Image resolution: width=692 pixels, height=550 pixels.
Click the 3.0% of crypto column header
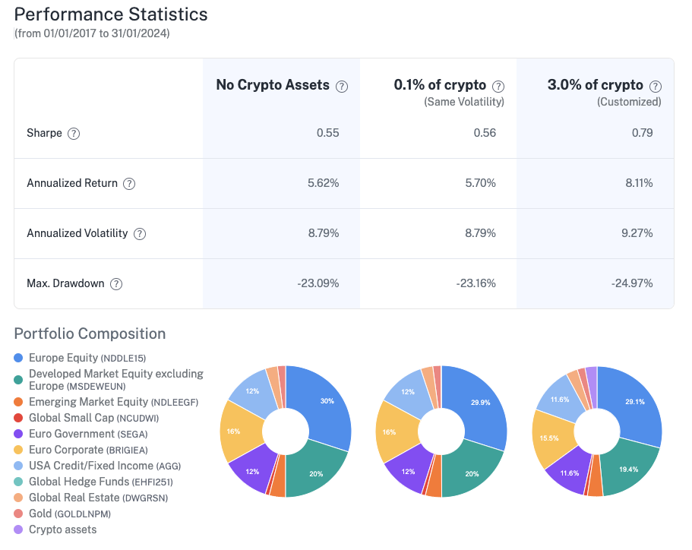(595, 85)
